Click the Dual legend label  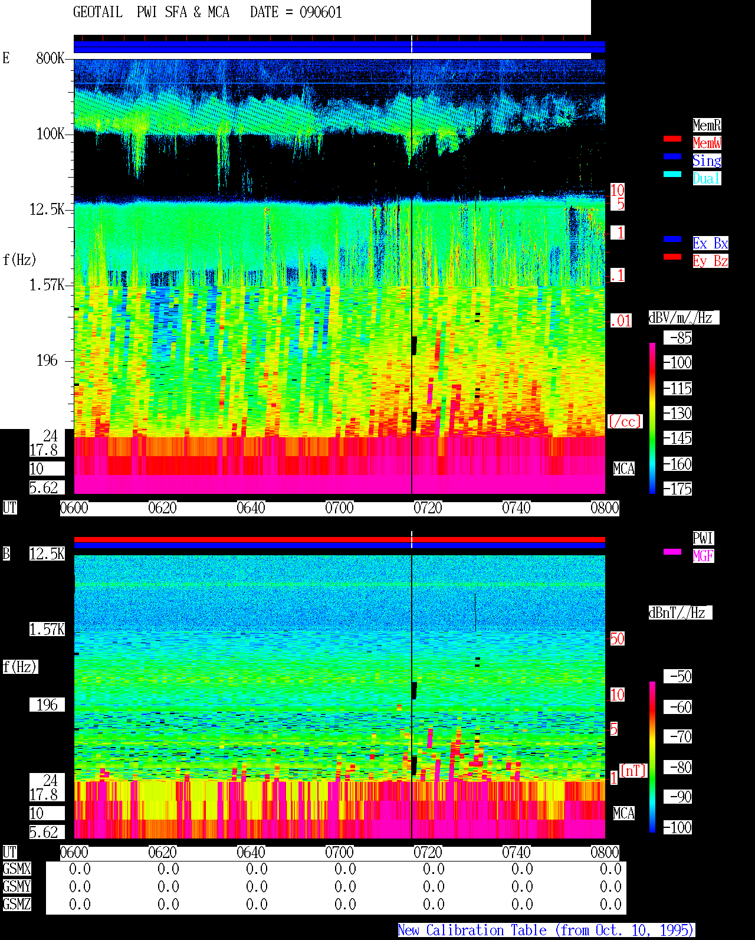pos(707,178)
